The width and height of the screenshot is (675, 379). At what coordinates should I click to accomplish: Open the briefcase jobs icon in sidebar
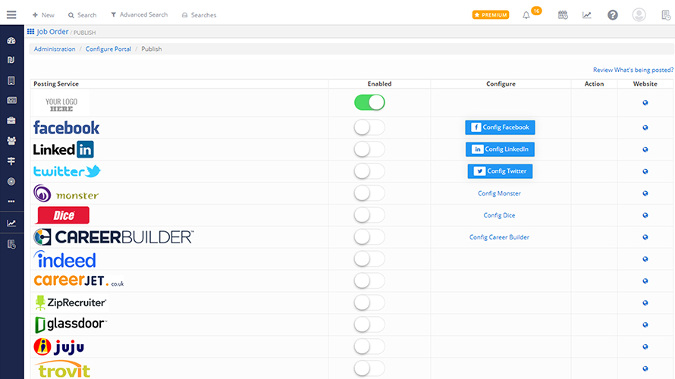pyautogui.click(x=11, y=121)
